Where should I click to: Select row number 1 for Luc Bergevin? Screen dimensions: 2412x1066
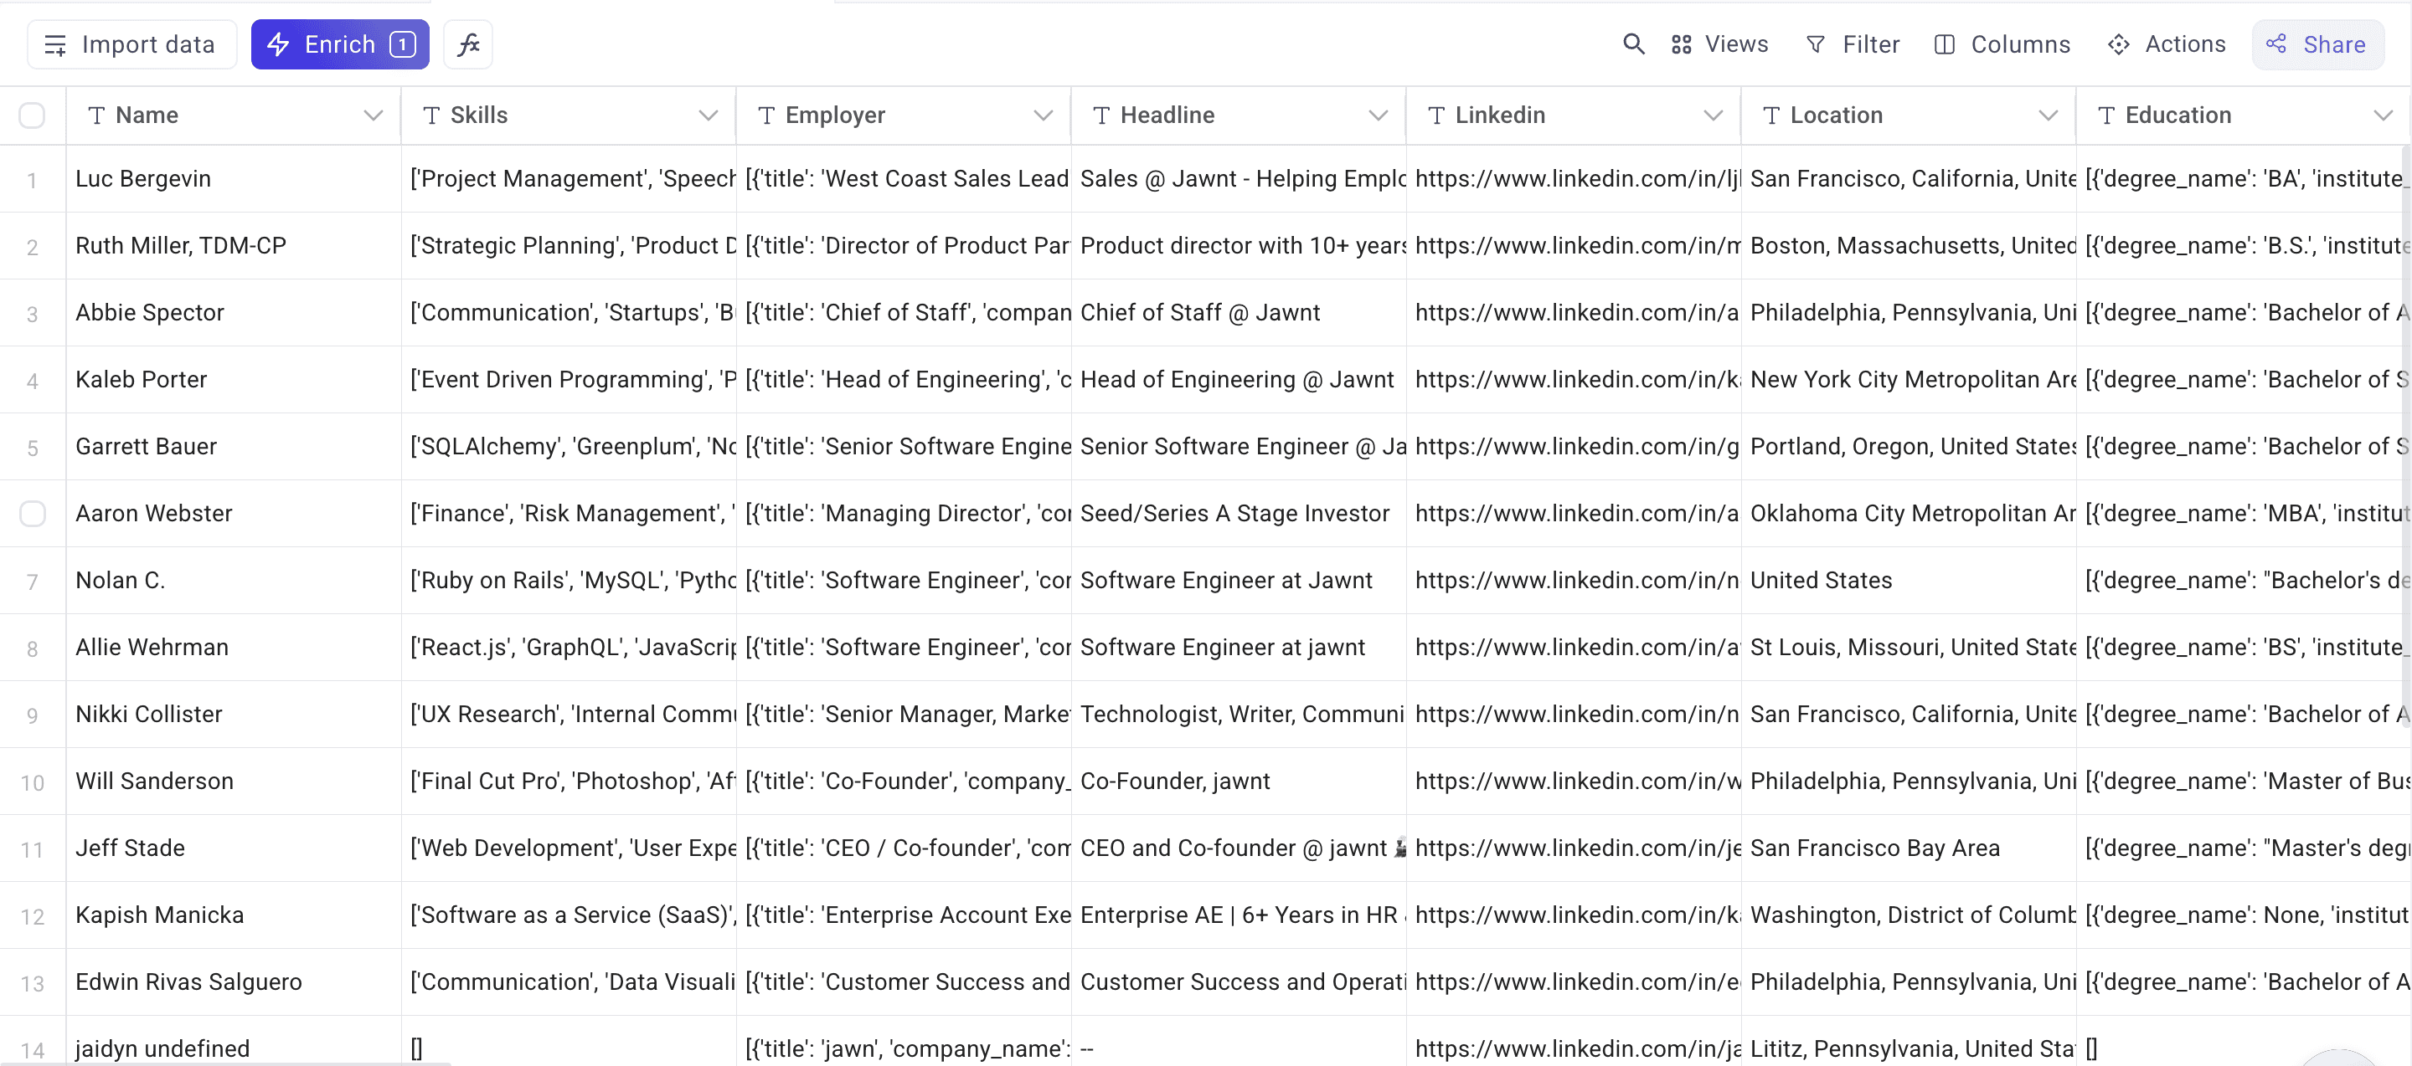click(32, 180)
